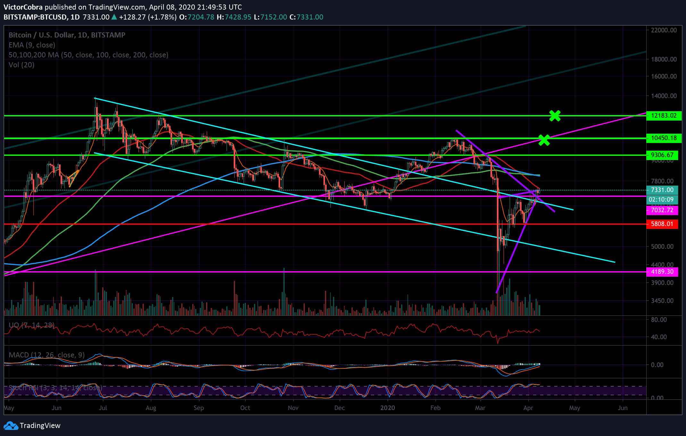This screenshot has height=436, width=686.
Task: Click the Apr label on time axis
Action: (x=528, y=408)
